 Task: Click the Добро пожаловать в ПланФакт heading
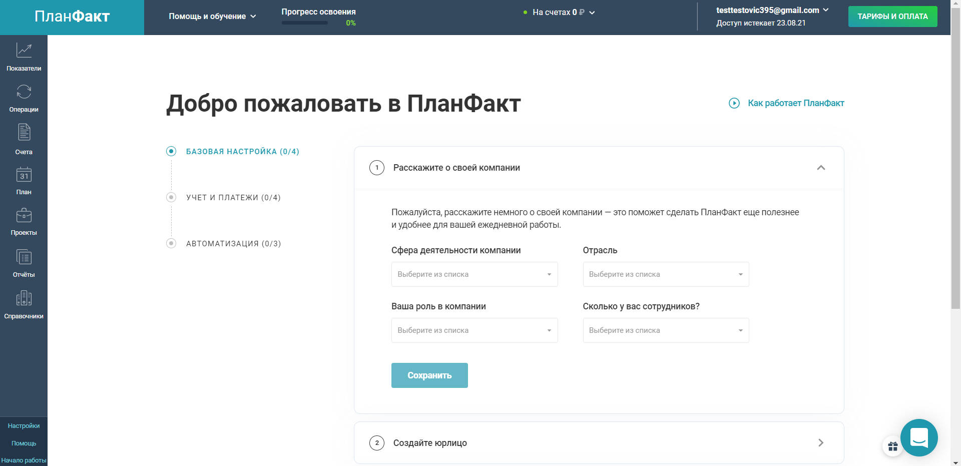[x=343, y=104]
